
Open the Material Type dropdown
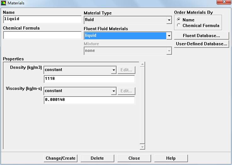[x=169, y=20]
